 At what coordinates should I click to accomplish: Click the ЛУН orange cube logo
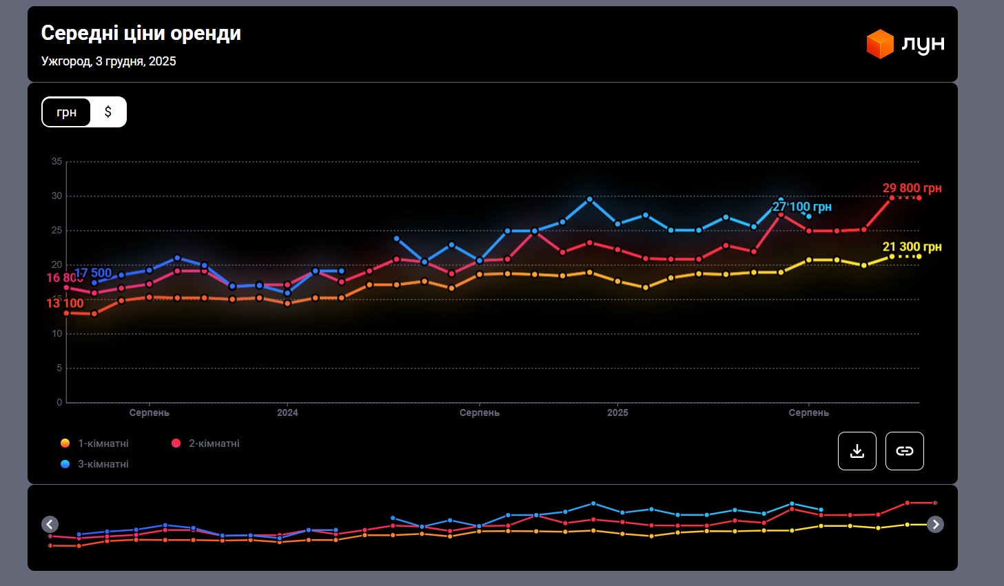[880, 44]
